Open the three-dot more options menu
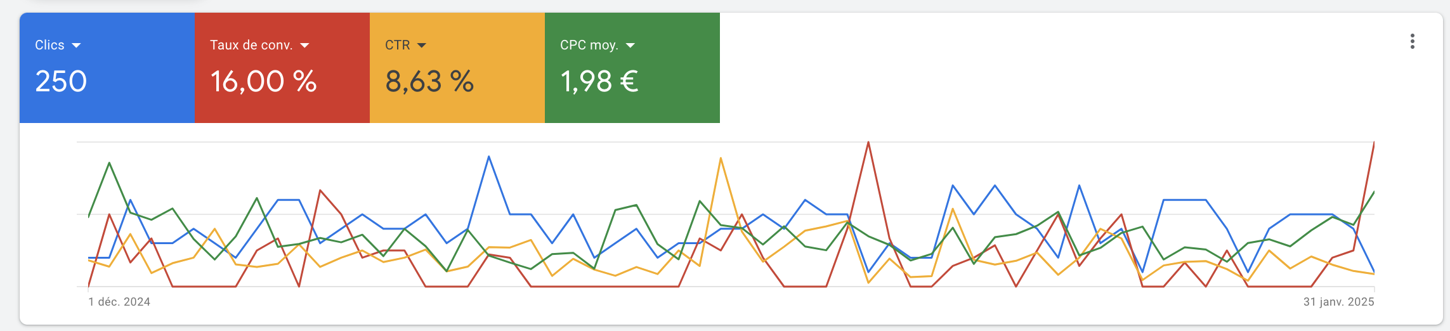 (1412, 42)
